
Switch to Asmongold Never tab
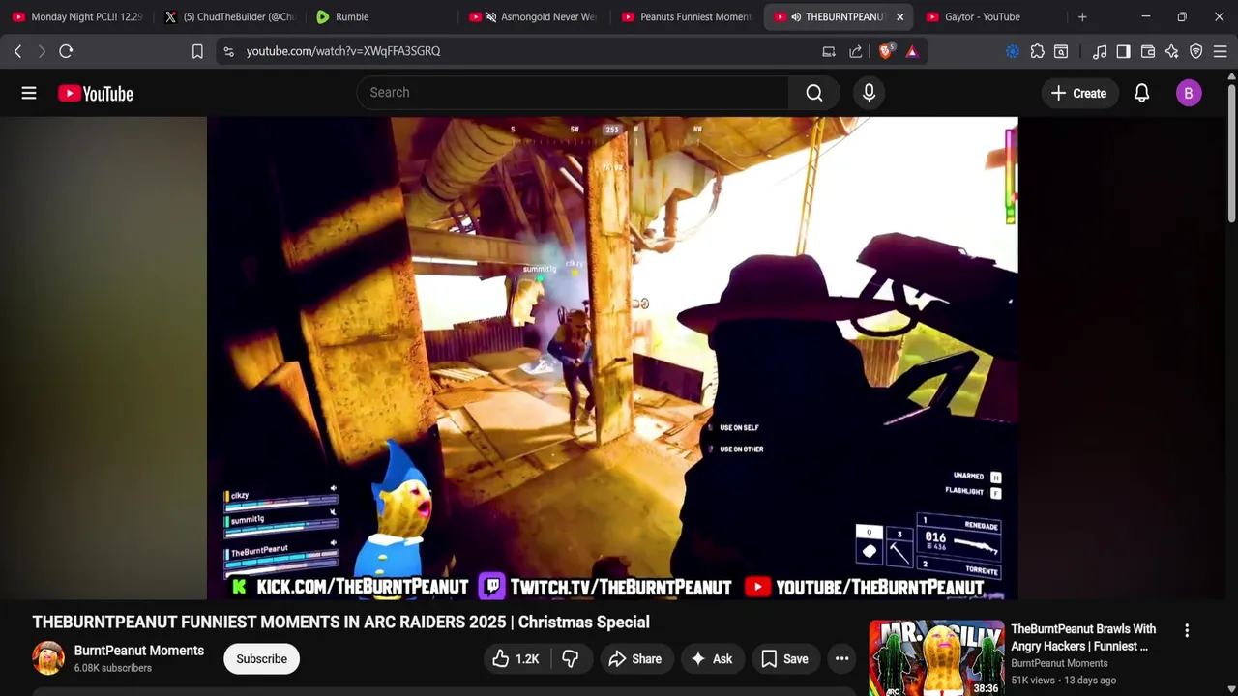pos(535,16)
